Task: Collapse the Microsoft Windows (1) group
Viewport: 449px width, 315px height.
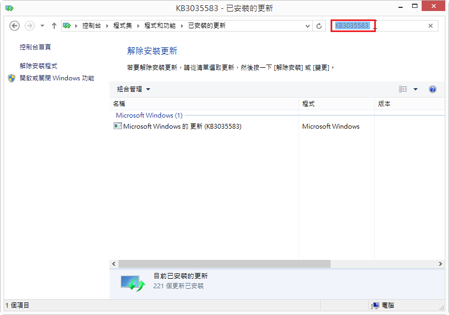Action: tap(149, 115)
